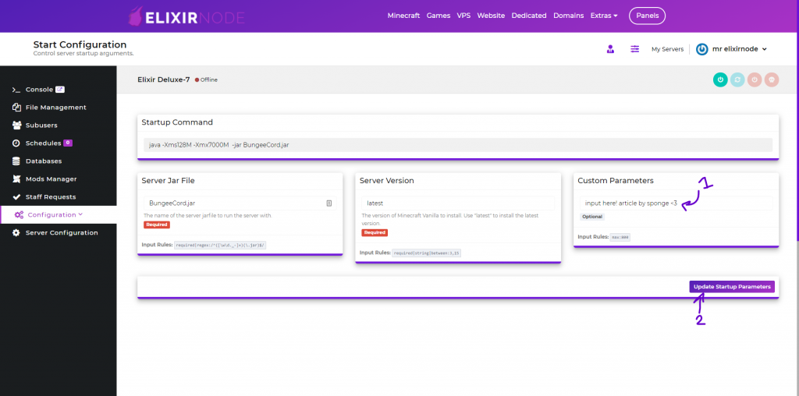The height and width of the screenshot is (396, 799).
Task: Click the My Servers link
Action: [x=668, y=49]
